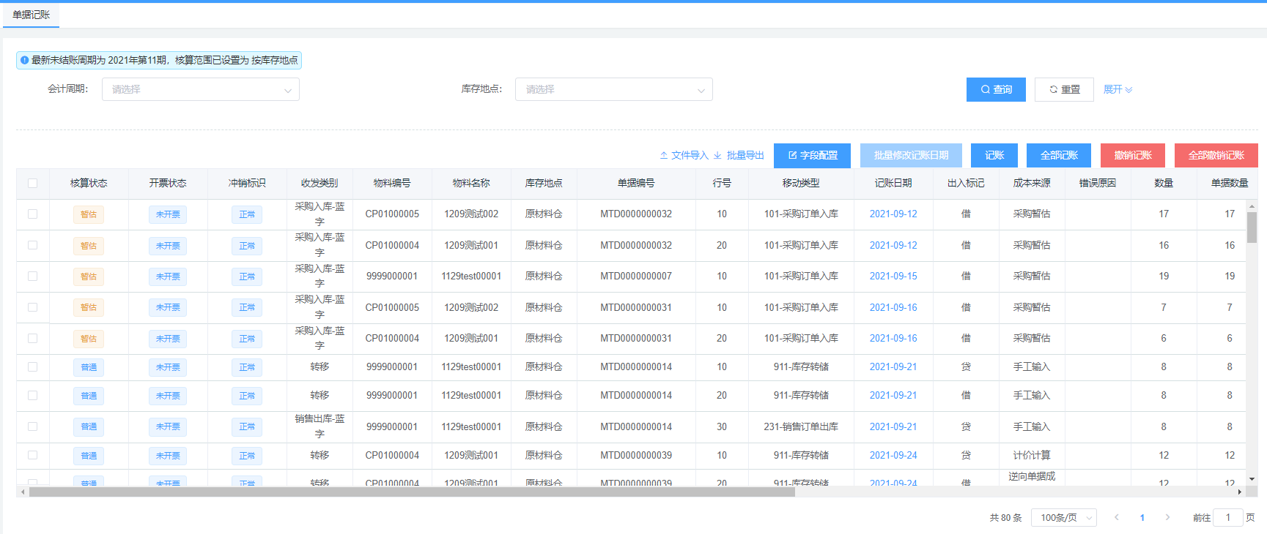Check the first row's checkbox
This screenshot has width=1267, height=534.
tap(32, 214)
